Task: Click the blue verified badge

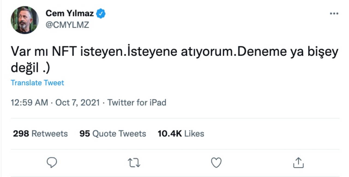Action: (101, 13)
